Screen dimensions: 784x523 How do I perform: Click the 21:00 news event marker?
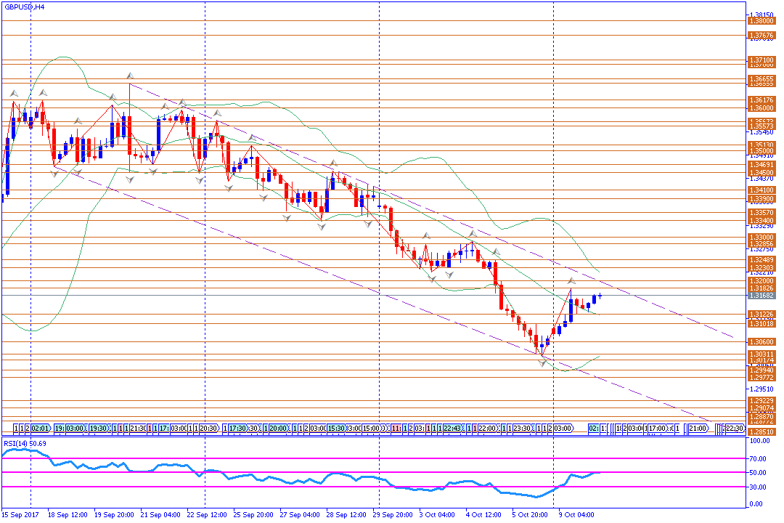(698, 429)
